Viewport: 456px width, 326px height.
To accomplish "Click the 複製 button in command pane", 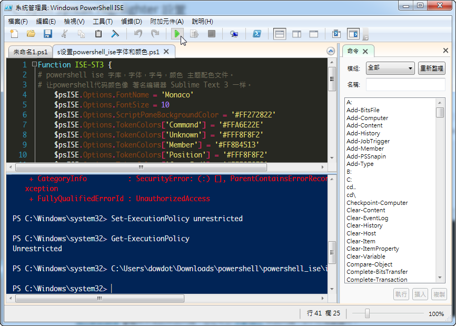I will [x=439, y=294].
